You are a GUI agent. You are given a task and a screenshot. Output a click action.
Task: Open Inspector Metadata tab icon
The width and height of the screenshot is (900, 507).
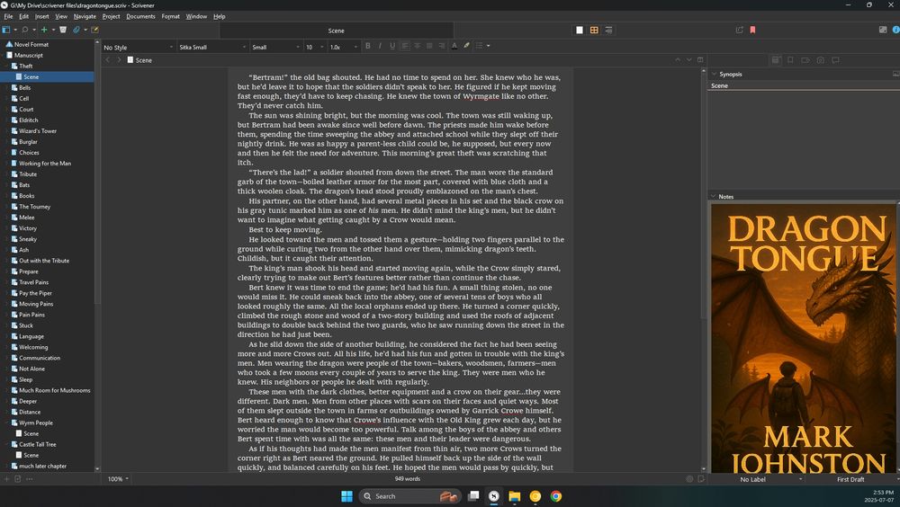click(805, 59)
